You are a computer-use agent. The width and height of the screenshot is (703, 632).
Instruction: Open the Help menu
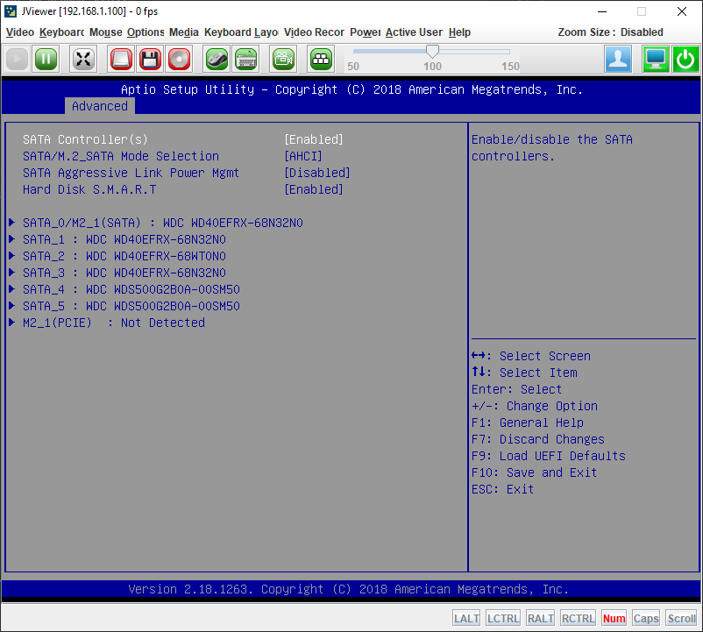459,32
